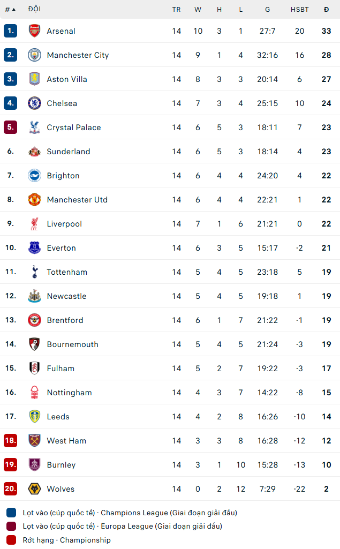Click the Everton club badge
The width and height of the screenshot is (340, 549).
point(34,248)
